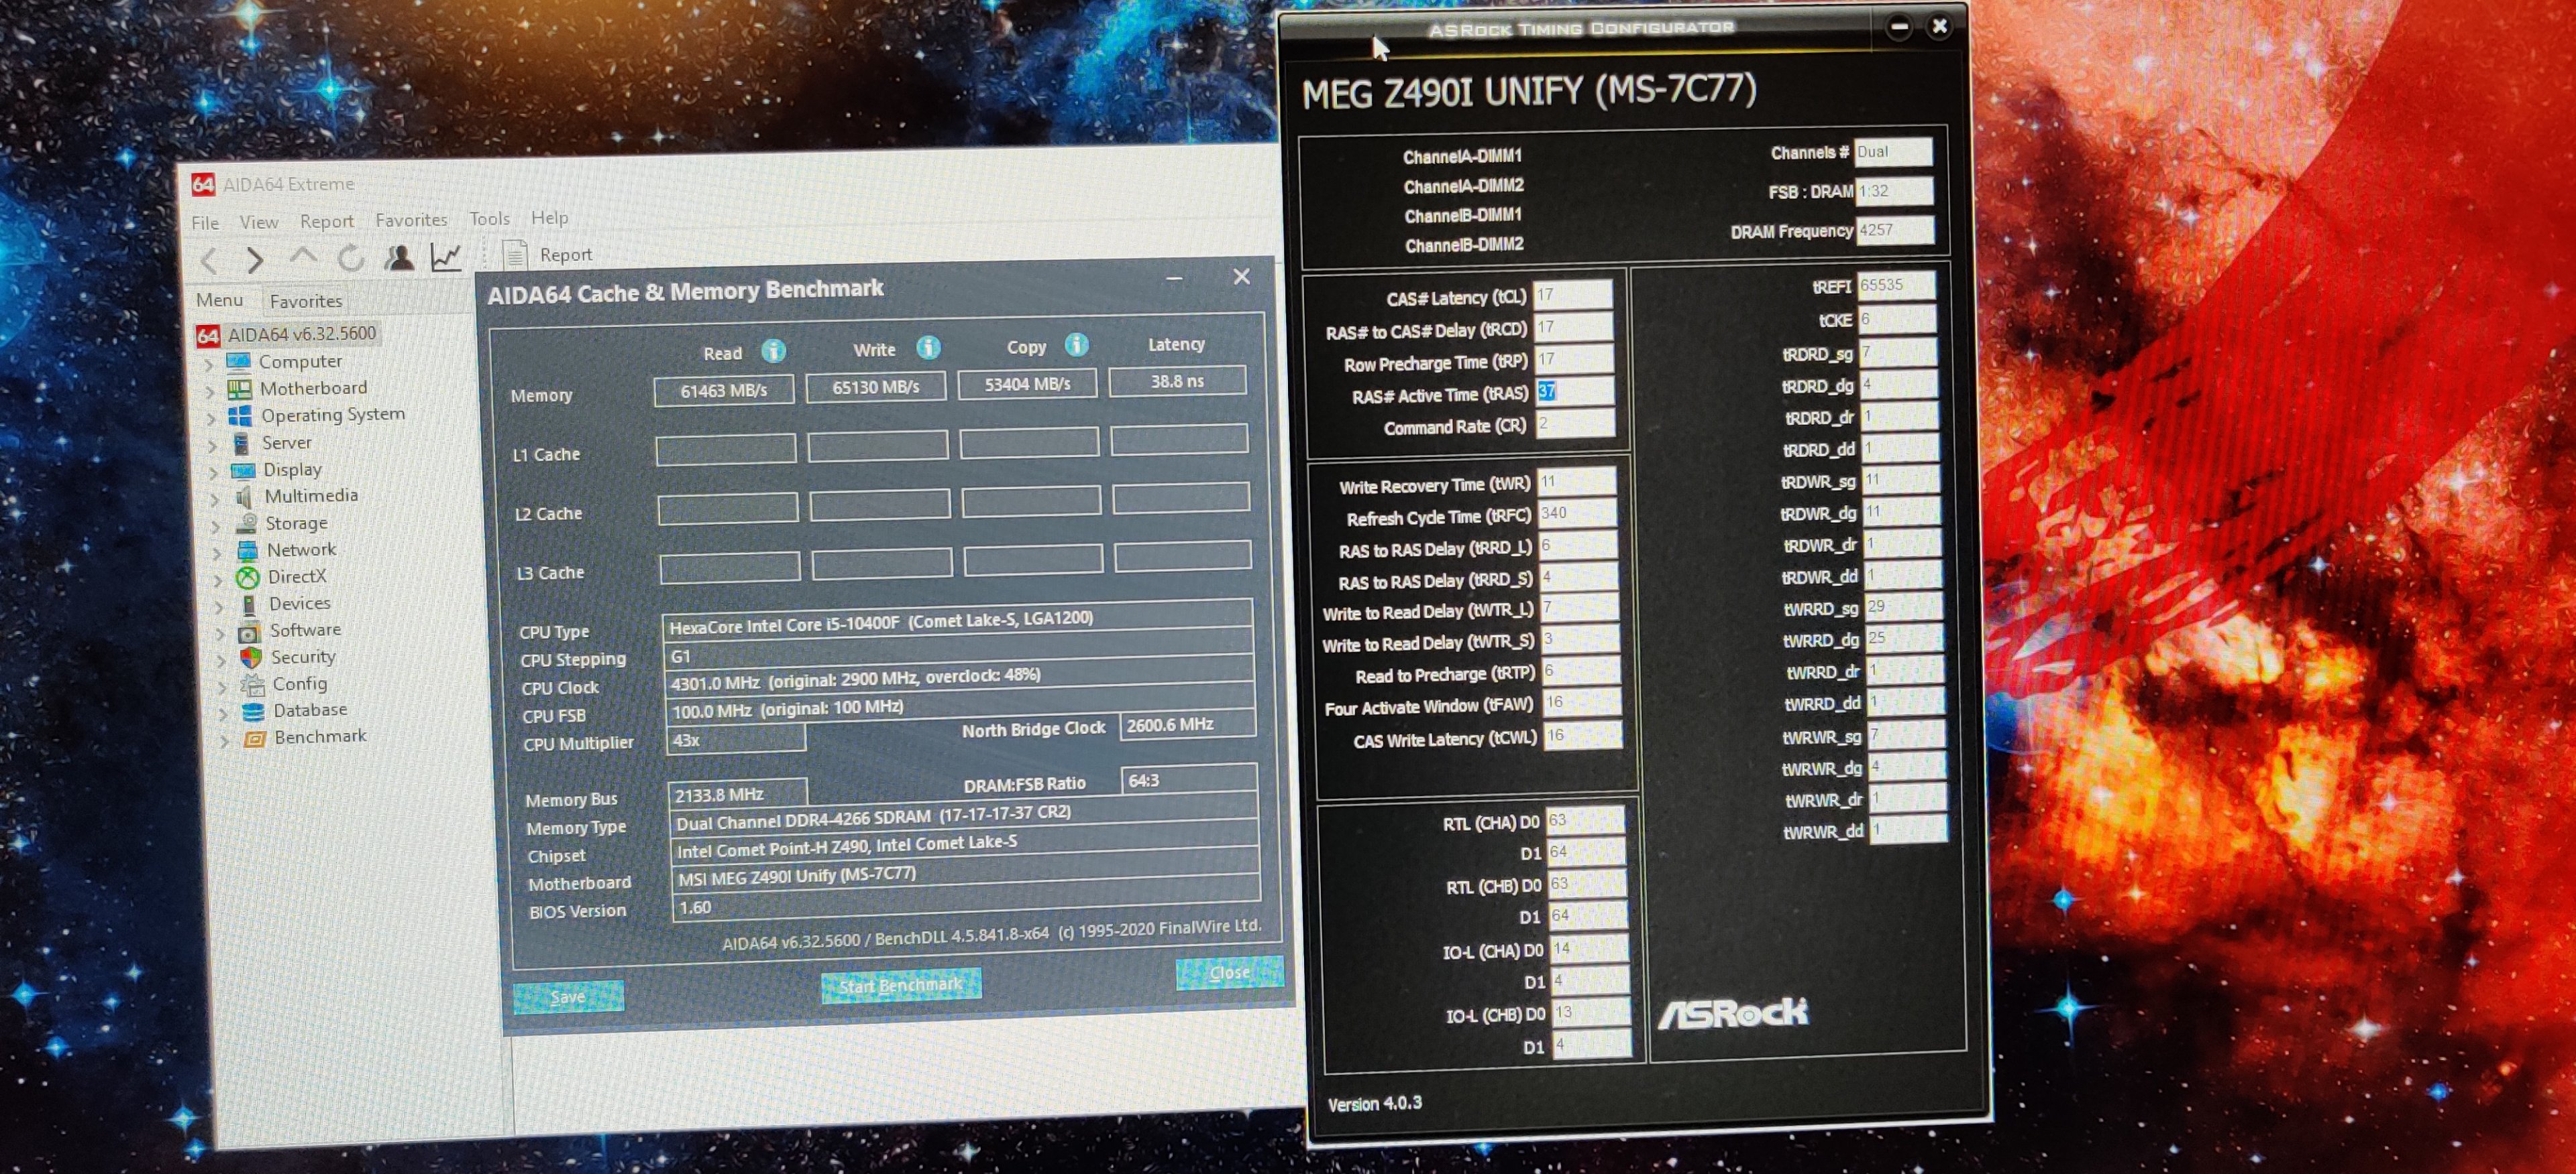Click the graph chart toolbar icon
The height and width of the screenshot is (1174, 2576).
click(445, 257)
